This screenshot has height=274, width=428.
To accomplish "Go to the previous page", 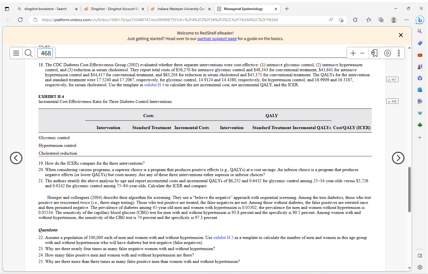I will coord(16,158).
